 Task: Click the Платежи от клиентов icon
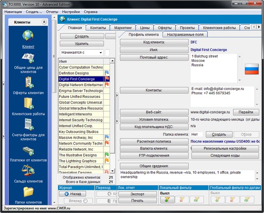[29, 151]
